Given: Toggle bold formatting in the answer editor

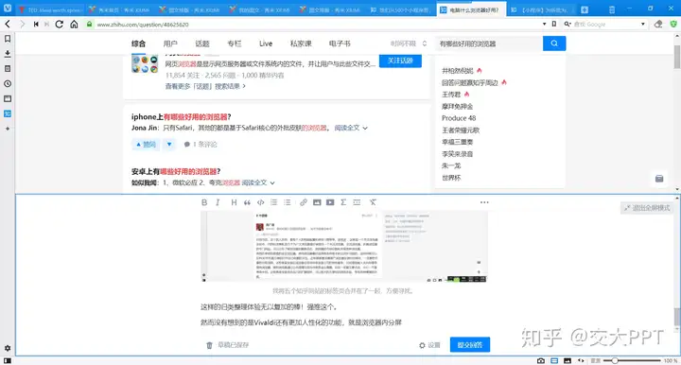Looking at the screenshot, I should (x=204, y=202).
